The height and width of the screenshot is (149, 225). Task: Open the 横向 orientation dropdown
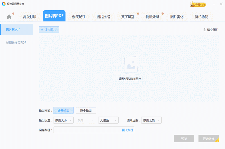[86, 120]
